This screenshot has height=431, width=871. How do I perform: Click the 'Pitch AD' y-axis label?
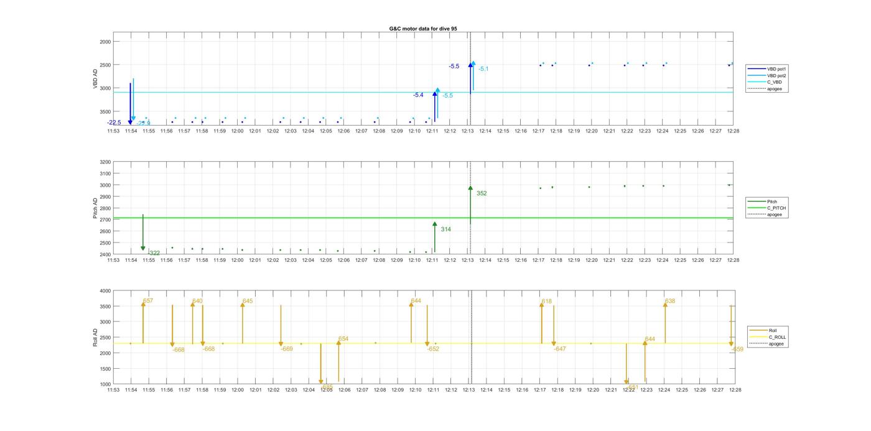click(96, 208)
